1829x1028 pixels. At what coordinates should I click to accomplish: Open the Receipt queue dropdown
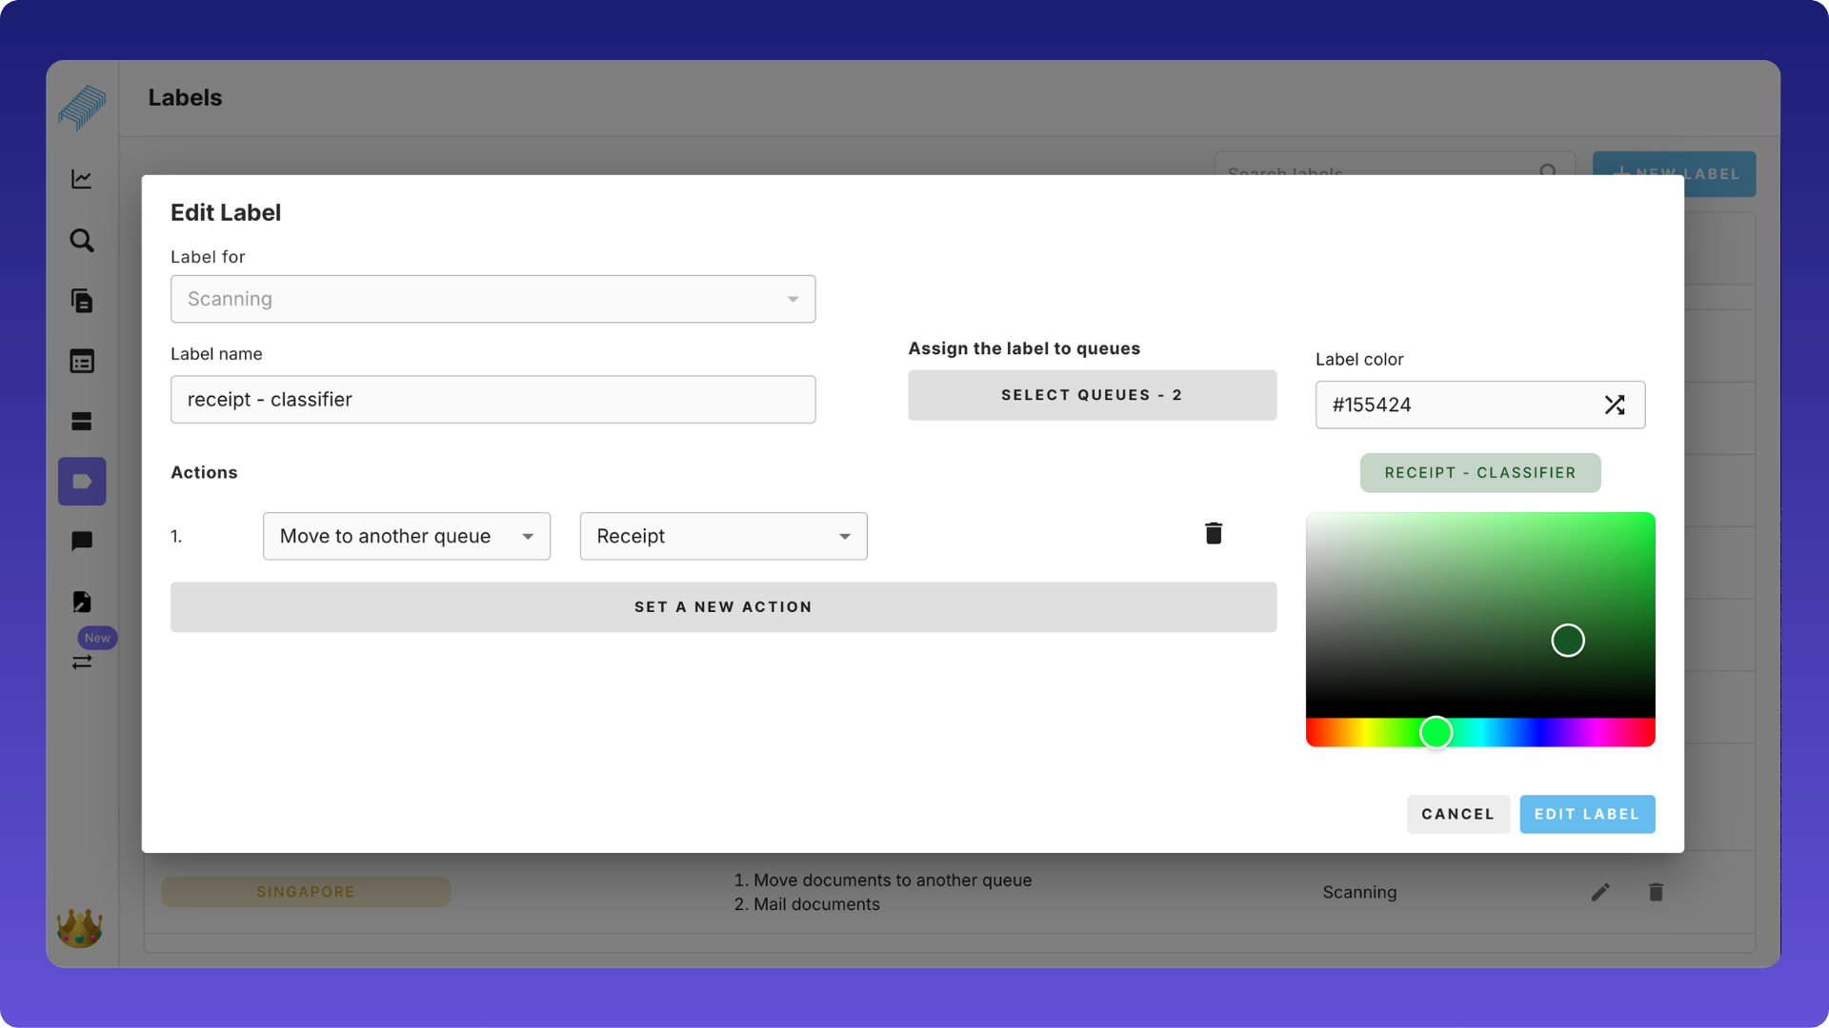723,536
